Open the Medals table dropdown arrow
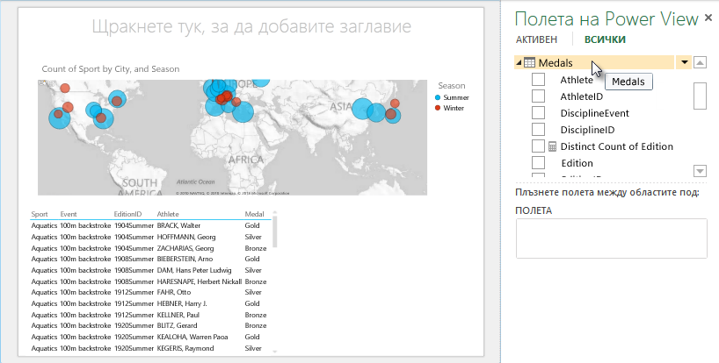 tap(685, 62)
